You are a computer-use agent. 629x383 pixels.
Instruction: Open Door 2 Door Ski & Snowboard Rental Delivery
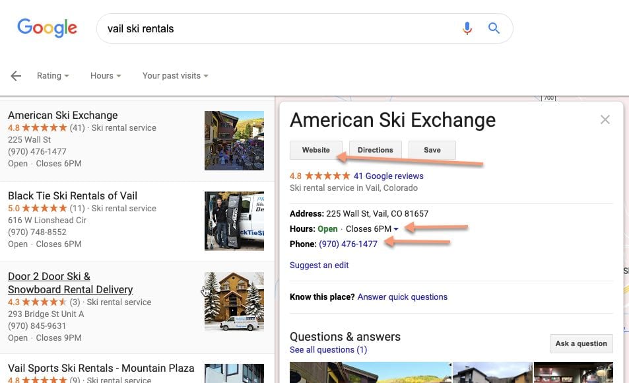tap(70, 283)
